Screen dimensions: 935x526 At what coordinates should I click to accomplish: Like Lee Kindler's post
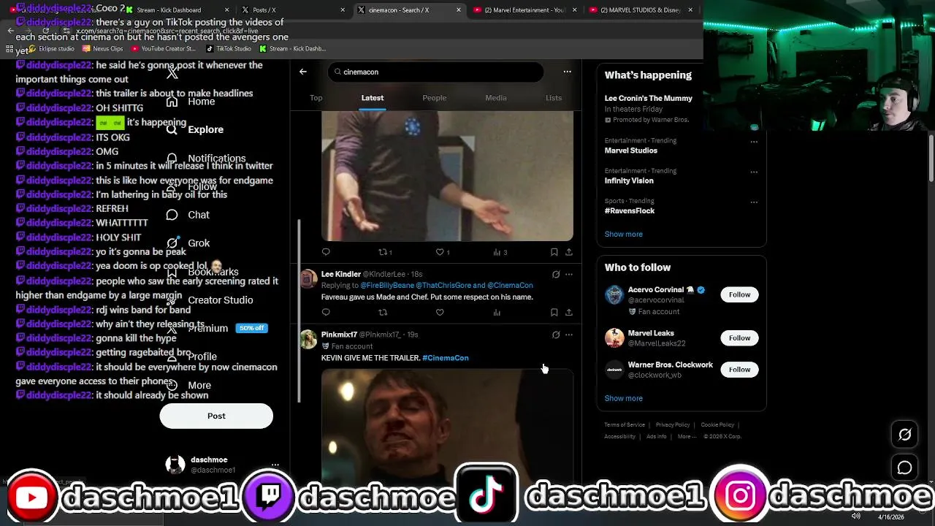(x=440, y=313)
